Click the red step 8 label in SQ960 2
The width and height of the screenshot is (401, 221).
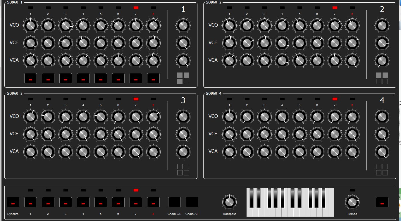(x=352, y=14)
